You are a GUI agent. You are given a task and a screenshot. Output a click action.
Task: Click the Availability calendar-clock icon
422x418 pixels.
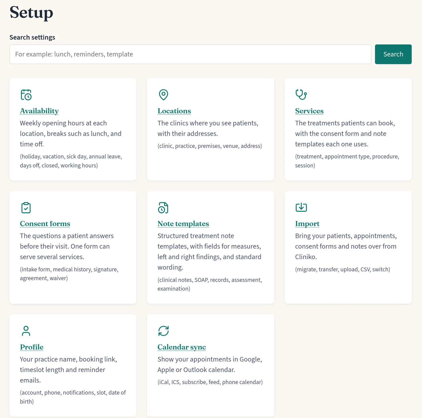click(x=26, y=95)
